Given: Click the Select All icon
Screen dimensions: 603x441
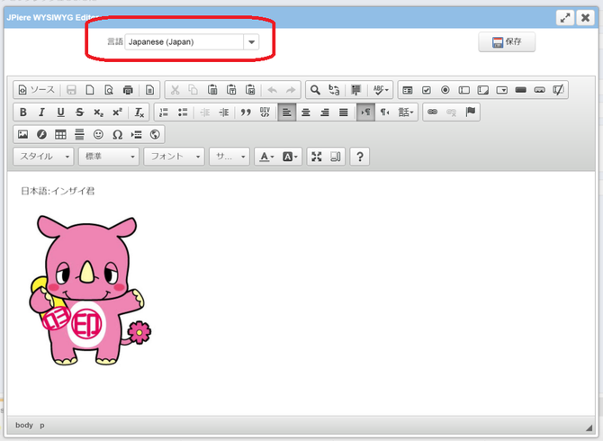Looking at the screenshot, I should (356, 90).
